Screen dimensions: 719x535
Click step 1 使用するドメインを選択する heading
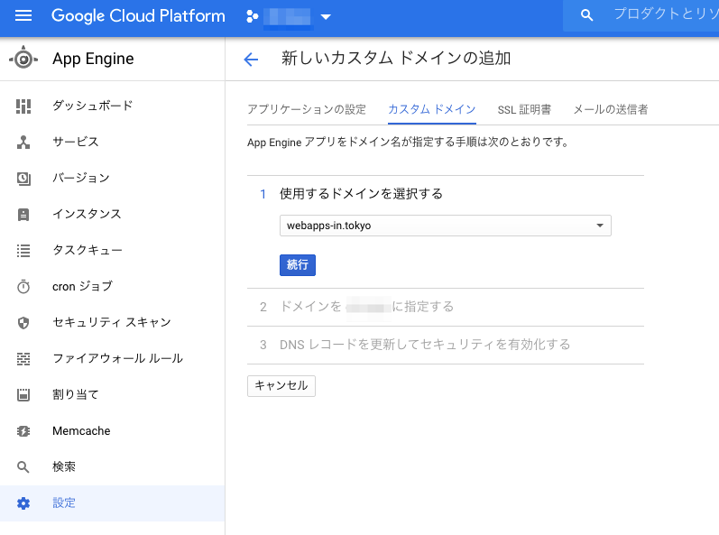click(x=362, y=194)
